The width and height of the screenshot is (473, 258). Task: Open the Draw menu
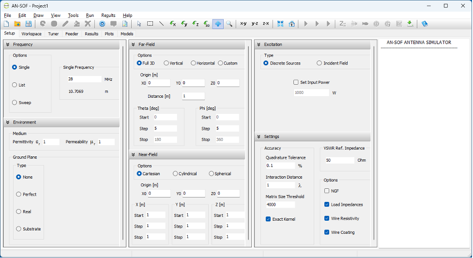click(x=38, y=15)
